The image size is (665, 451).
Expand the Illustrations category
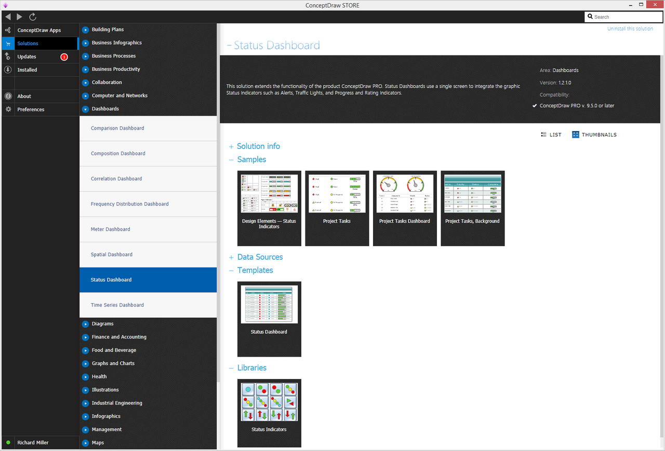pos(85,390)
